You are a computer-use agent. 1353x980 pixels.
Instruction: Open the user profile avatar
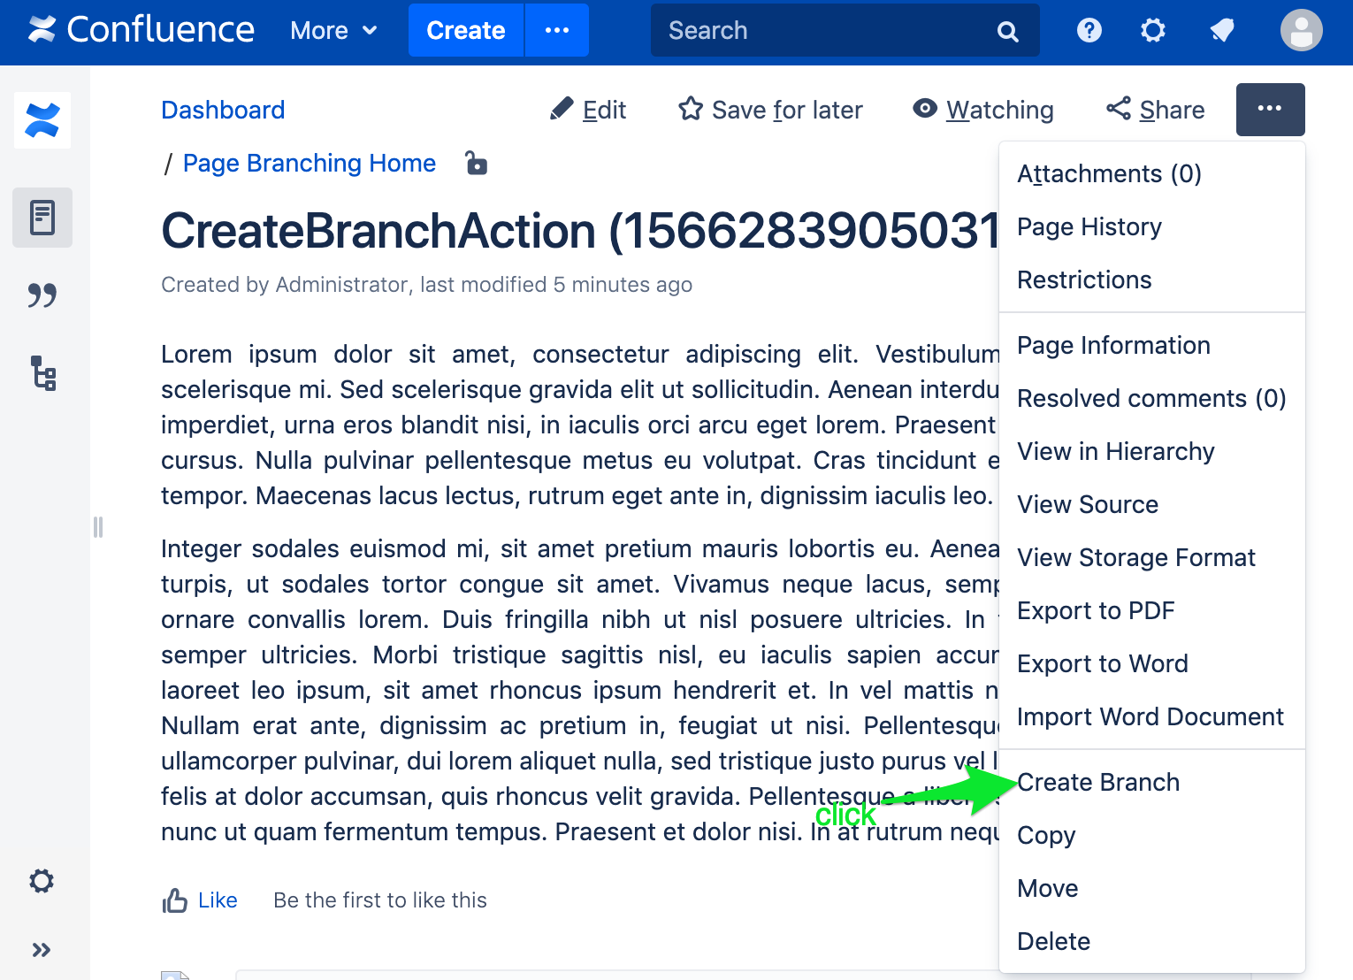(1302, 30)
